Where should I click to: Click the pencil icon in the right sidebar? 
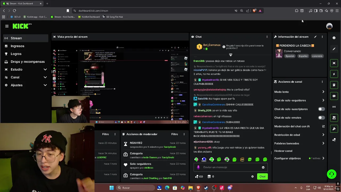pos(334,49)
